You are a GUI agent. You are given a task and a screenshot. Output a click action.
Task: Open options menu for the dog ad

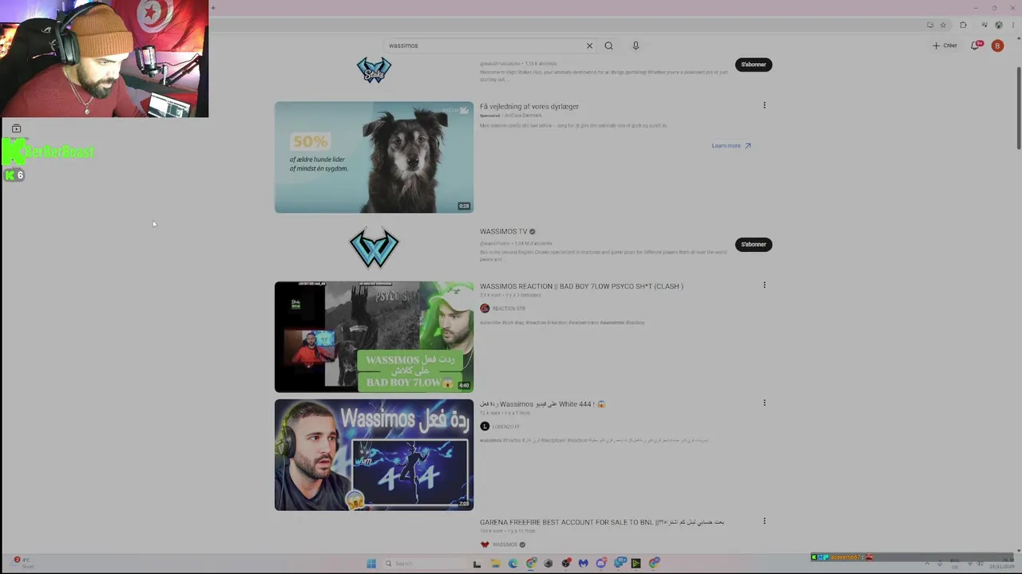pos(764,105)
